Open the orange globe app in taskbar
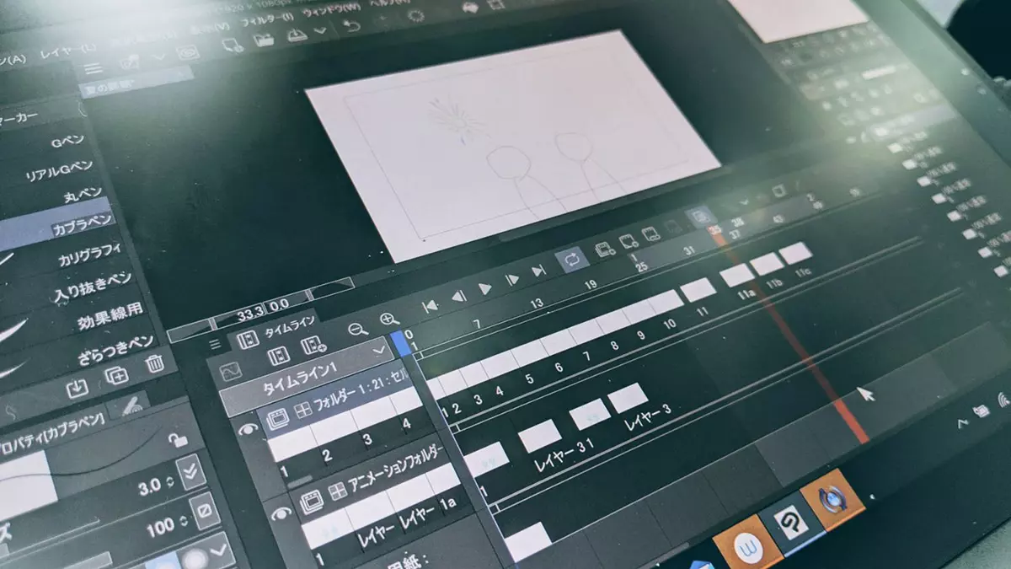Viewport: 1011px width, 569px height. 833,498
